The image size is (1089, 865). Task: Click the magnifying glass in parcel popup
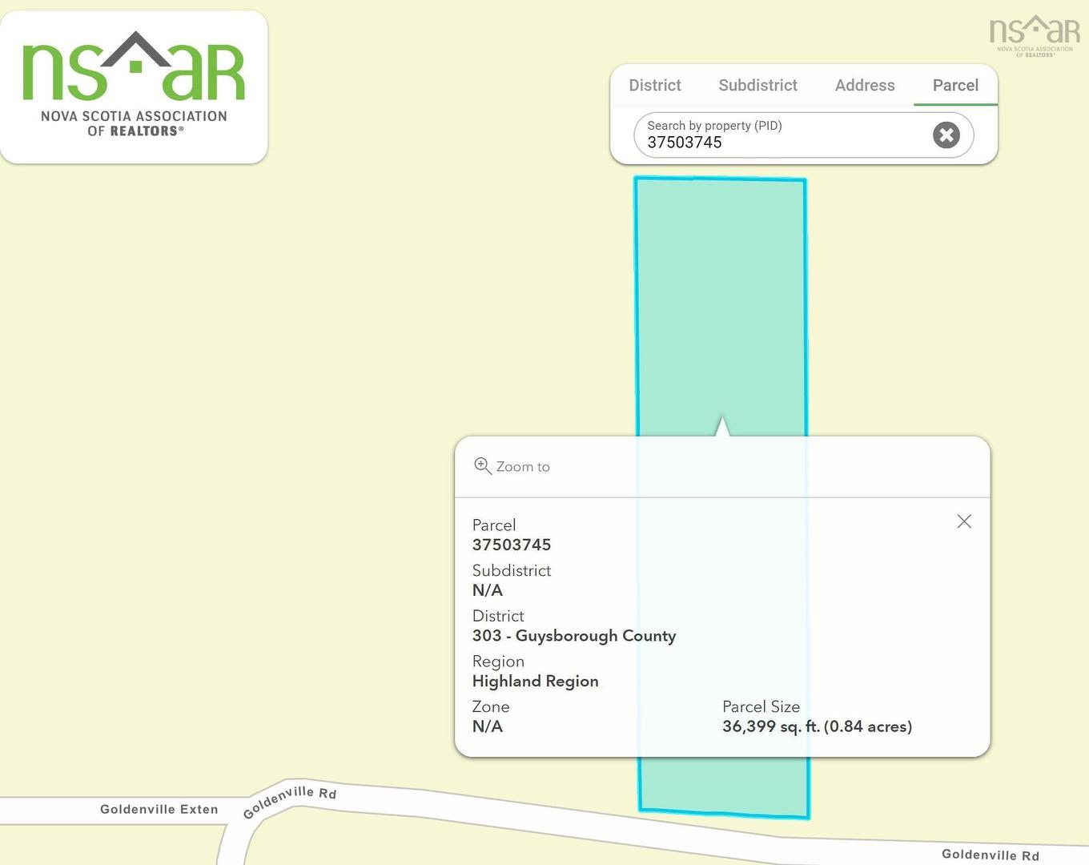point(483,465)
